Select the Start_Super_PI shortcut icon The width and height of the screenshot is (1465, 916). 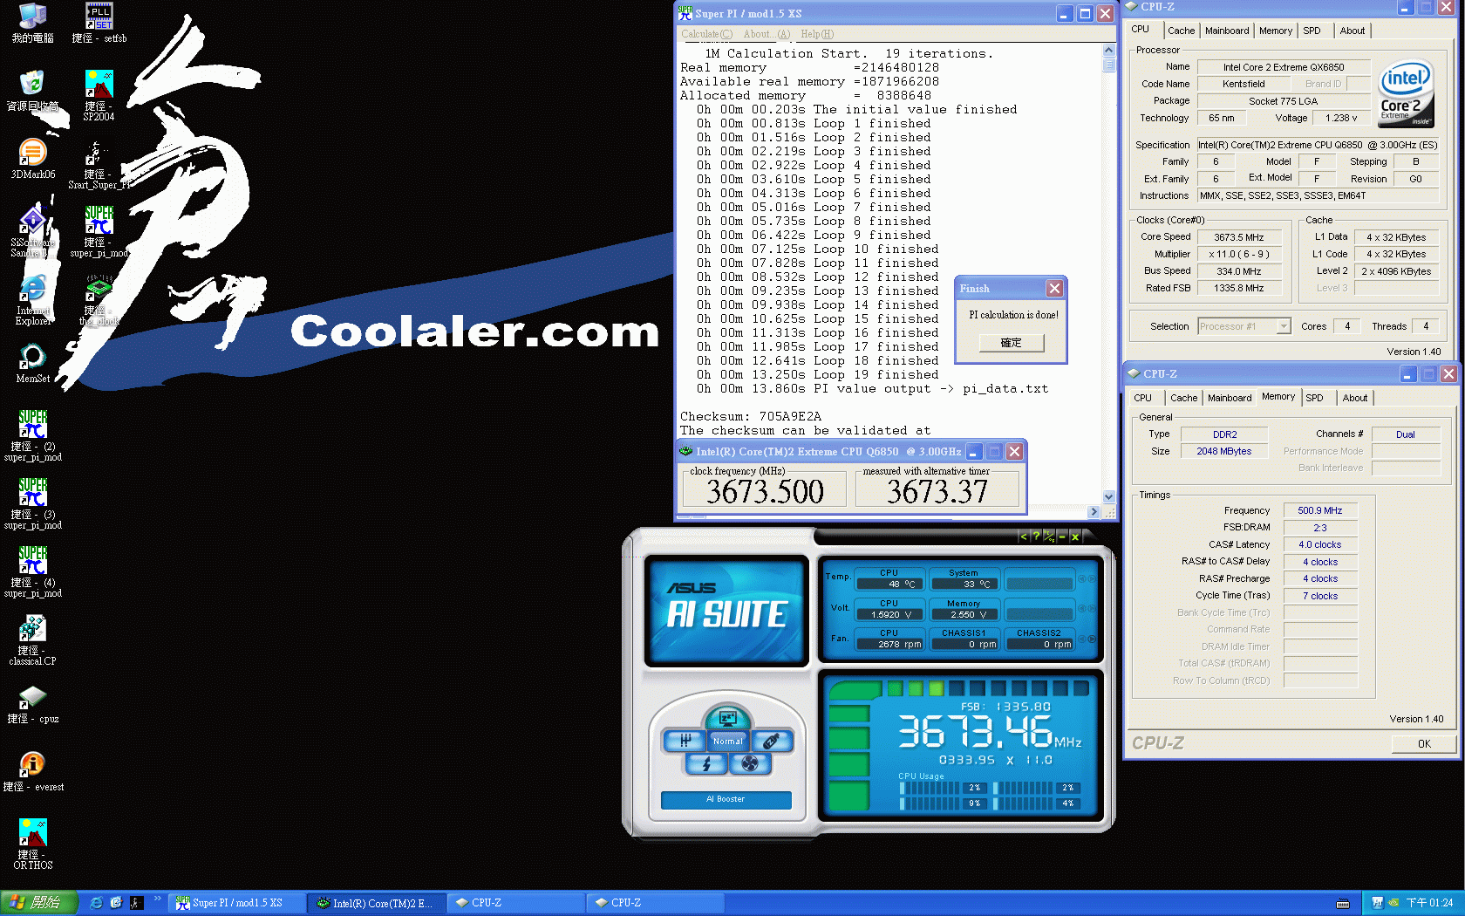pos(99,164)
